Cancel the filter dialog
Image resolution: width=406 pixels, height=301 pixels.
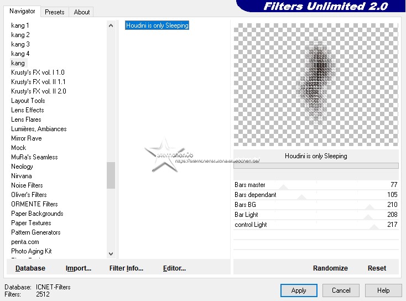point(341,290)
